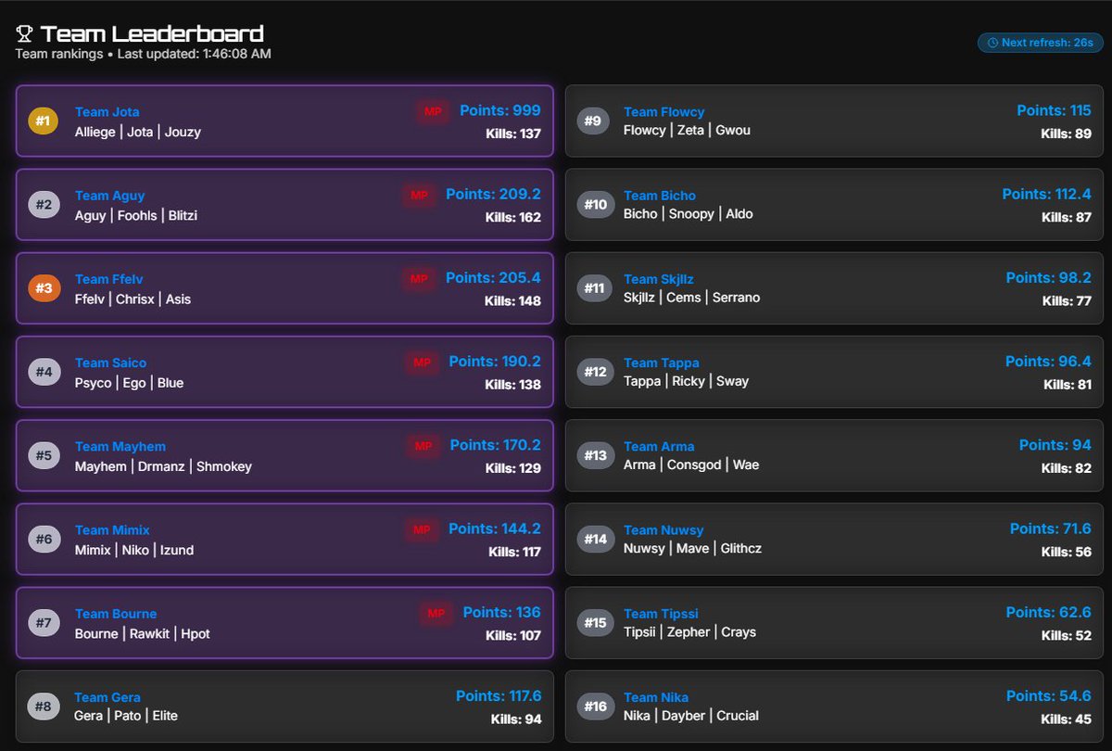Viewport: 1112px width, 751px height.
Task: Click the #8 rank badge
Action: coord(44,706)
